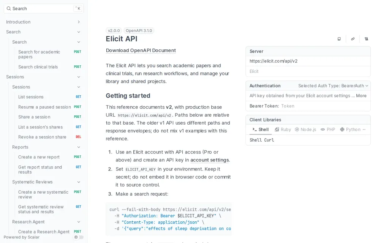The height and width of the screenshot is (243, 389).
Task: Follow the account settings link
Action: (x=210, y=160)
